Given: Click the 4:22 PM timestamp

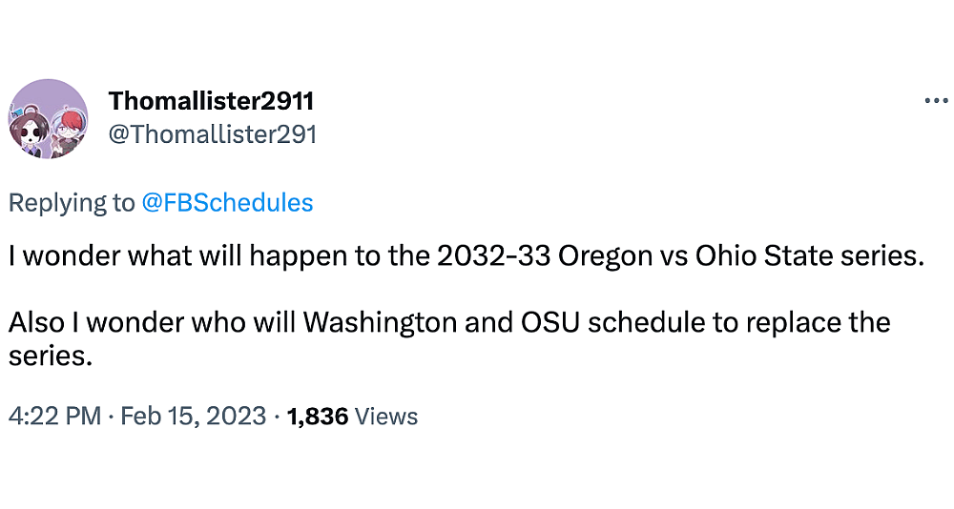Looking at the screenshot, I should point(53,417).
